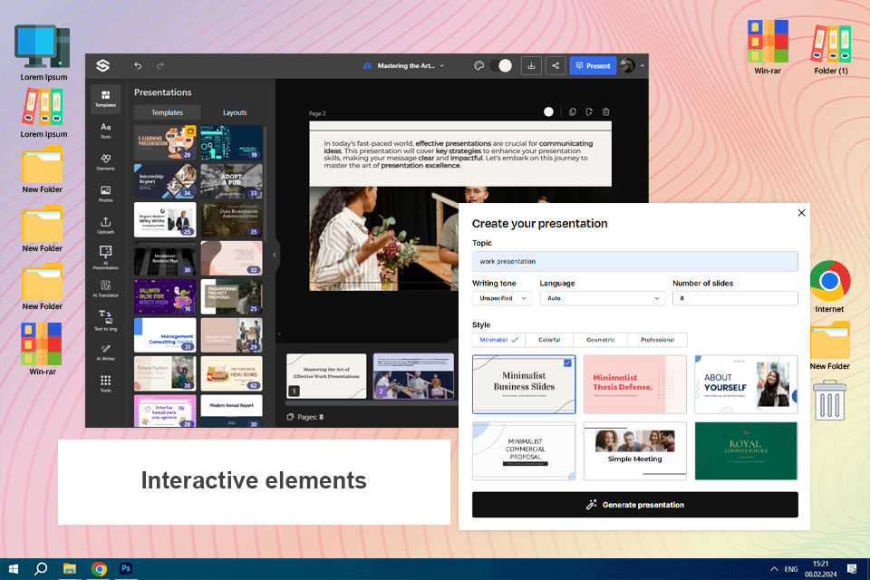This screenshot has height=580, width=870.
Task: Click the undo arrow in top toolbar
Action: tap(138, 65)
